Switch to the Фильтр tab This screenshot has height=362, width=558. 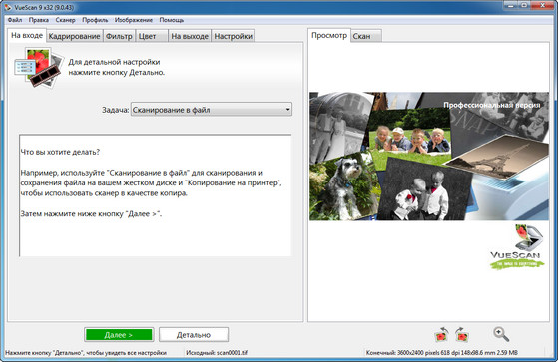119,36
